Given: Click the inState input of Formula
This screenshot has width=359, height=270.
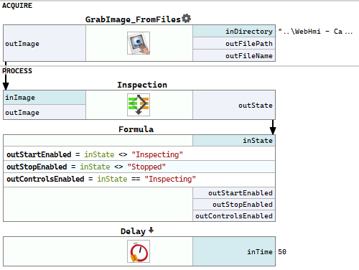Looking at the screenshot, I should coord(234,141).
